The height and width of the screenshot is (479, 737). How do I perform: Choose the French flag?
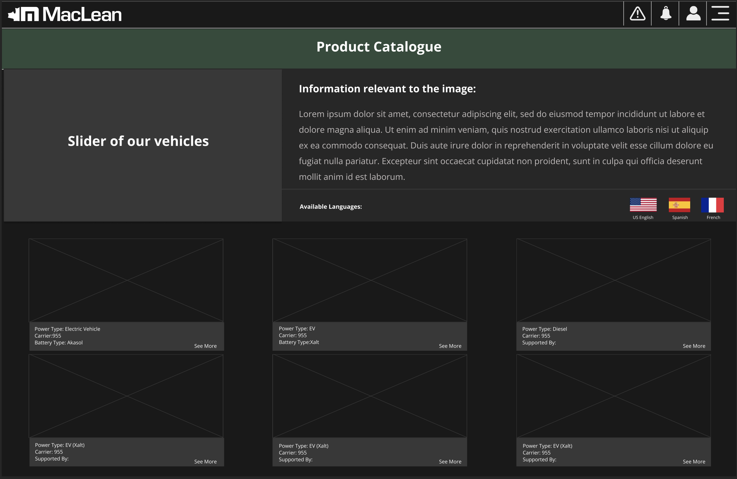[712, 205]
